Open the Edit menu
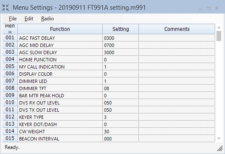This screenshot has height=154, width=225. [29, 19]
